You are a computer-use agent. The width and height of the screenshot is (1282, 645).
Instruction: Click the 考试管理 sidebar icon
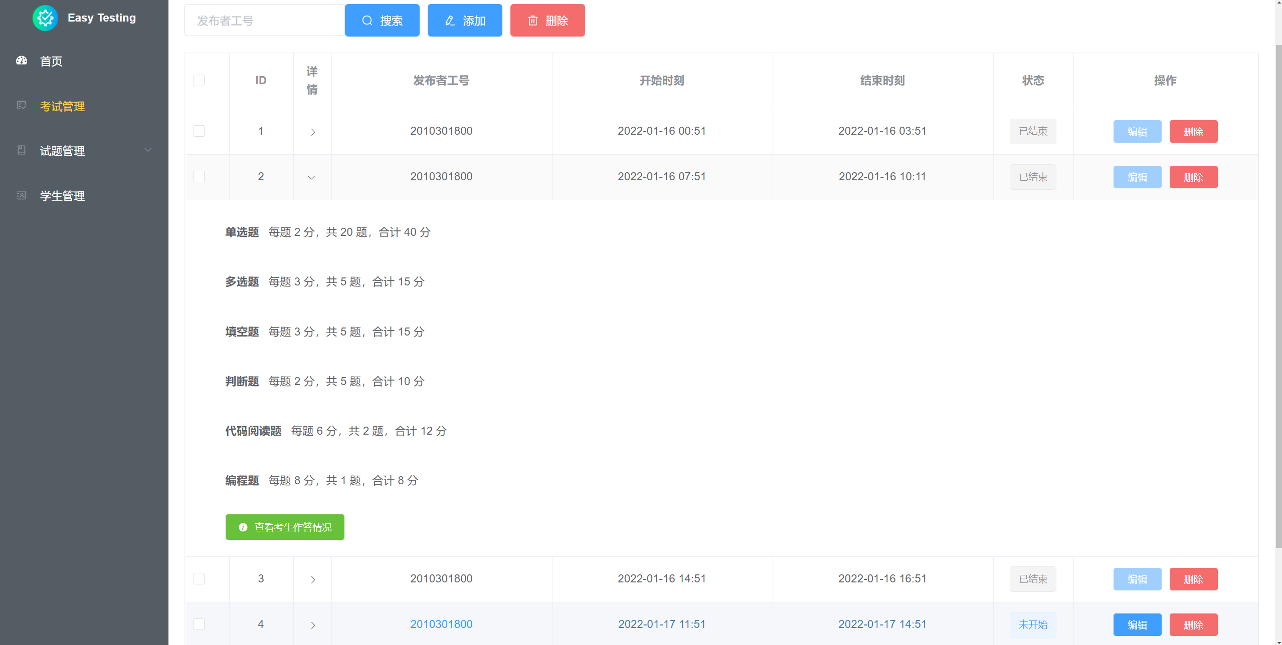click(22, 105)
